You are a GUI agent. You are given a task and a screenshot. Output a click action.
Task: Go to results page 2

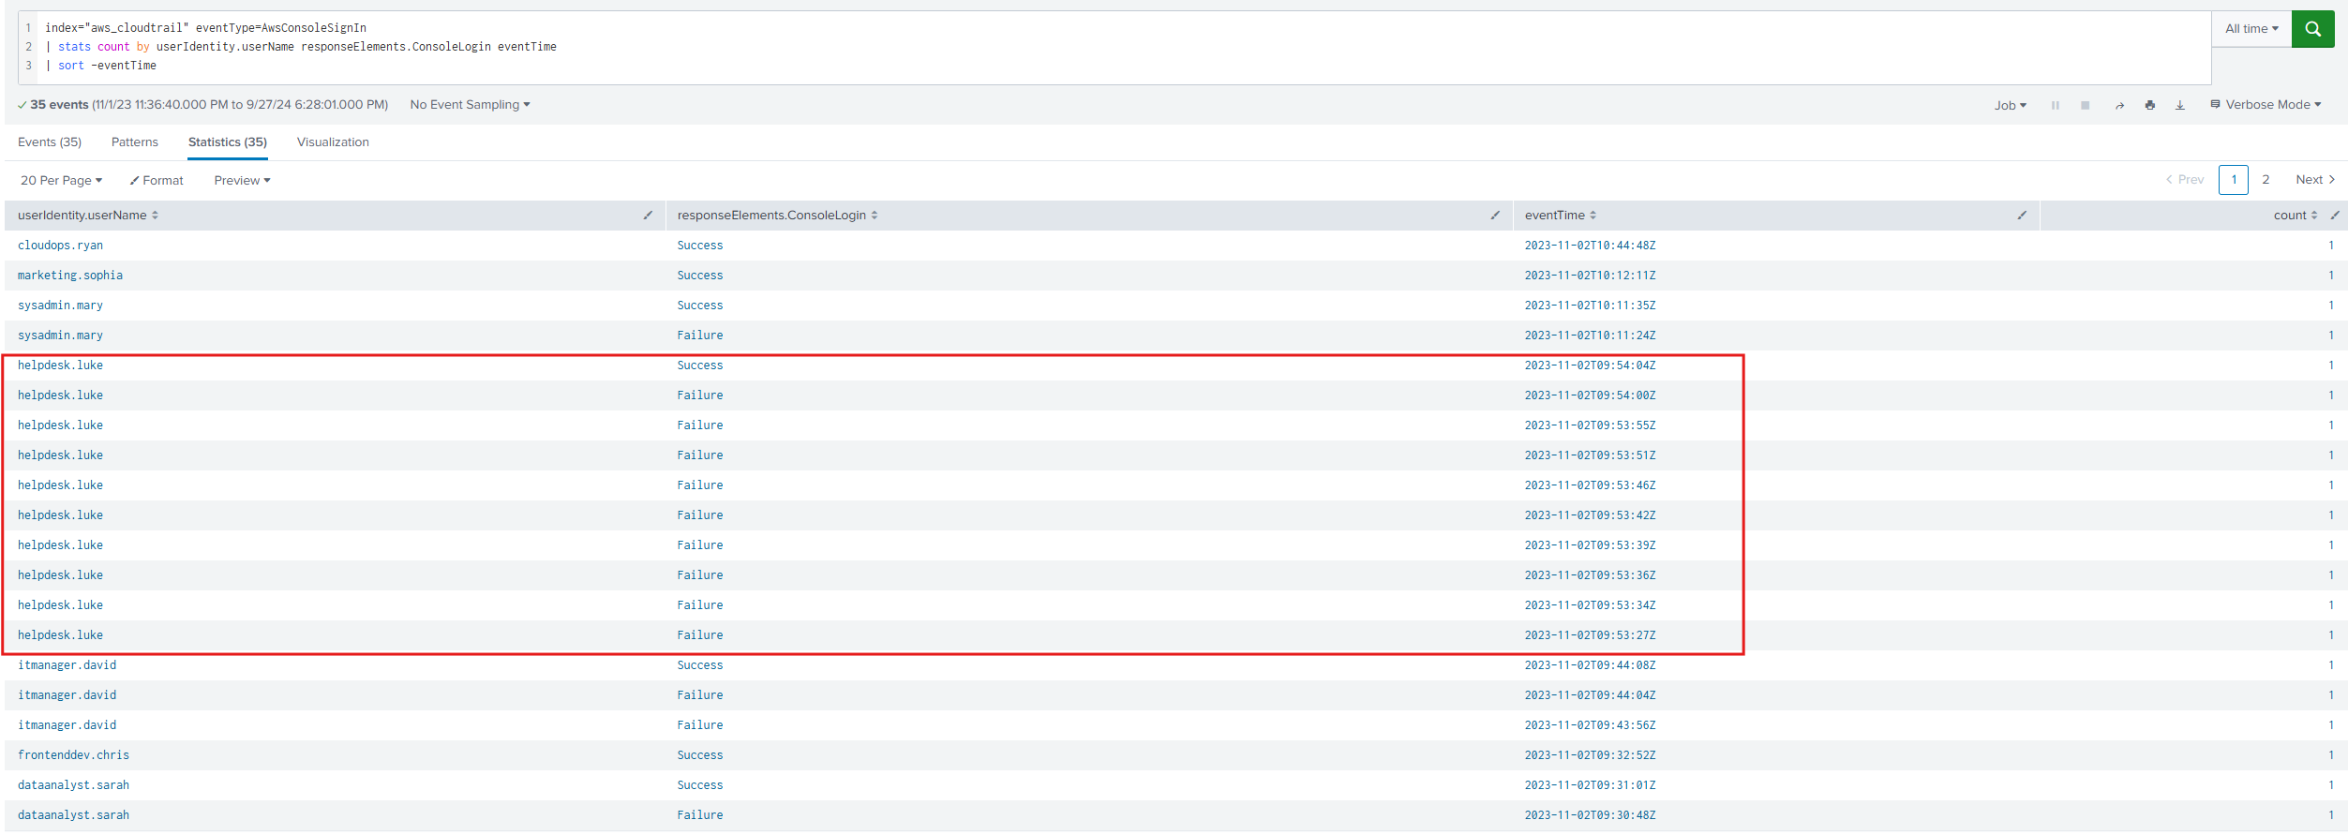(x=2266, y=180)
